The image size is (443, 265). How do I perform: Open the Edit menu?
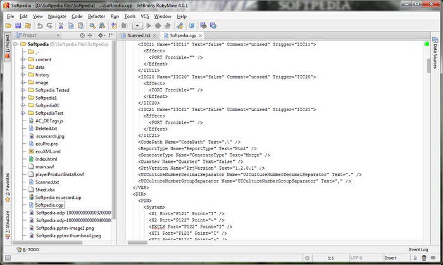pyautogui.click(x=23, y=16)
